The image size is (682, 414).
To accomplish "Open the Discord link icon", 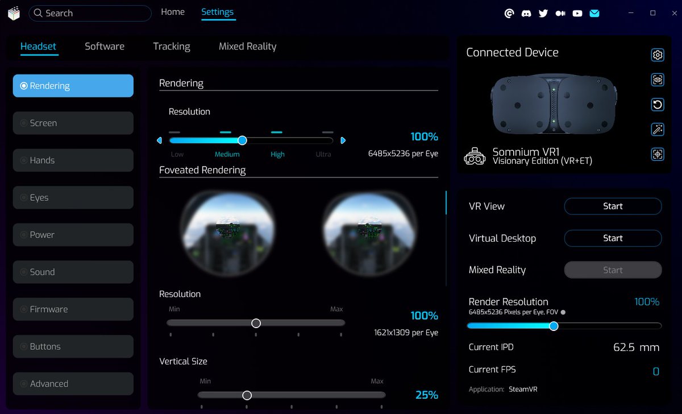I will pyautogui.click(x=526, y=13).
